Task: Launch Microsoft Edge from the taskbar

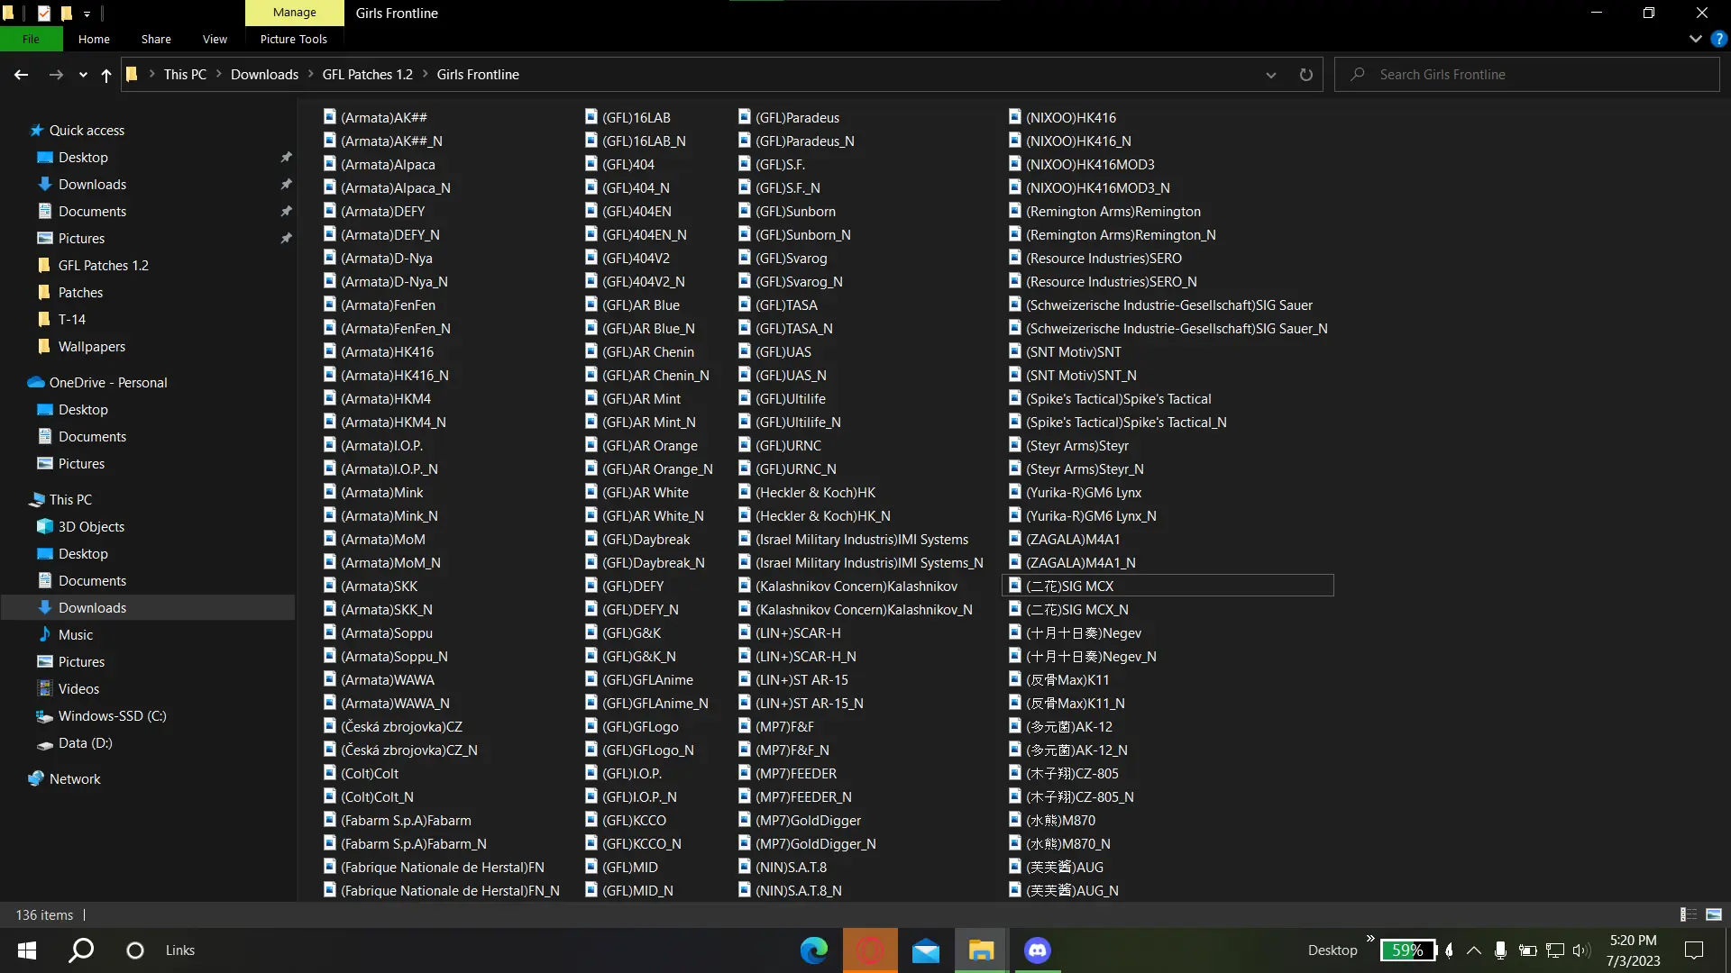Action: 814,950
